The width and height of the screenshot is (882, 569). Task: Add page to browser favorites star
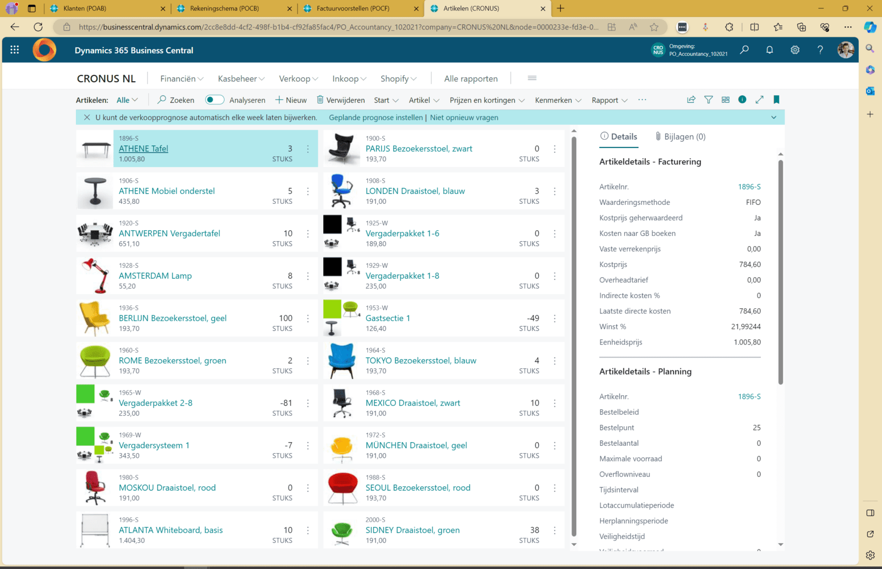click(x=654, y=27)
